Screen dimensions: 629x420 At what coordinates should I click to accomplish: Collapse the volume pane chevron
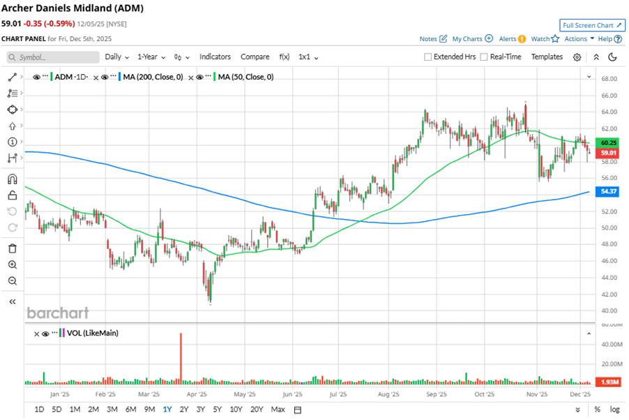coord(589,333)
